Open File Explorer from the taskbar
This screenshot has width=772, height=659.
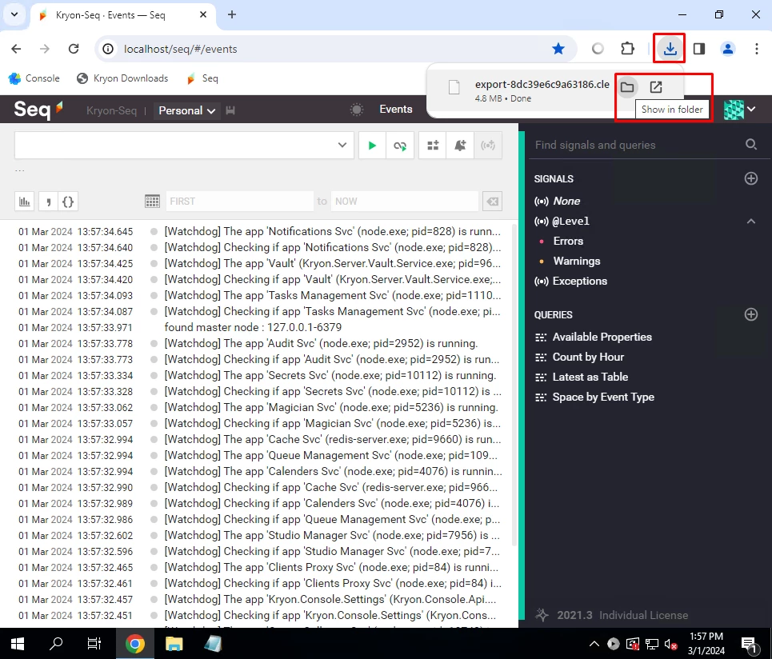[174, 644]
